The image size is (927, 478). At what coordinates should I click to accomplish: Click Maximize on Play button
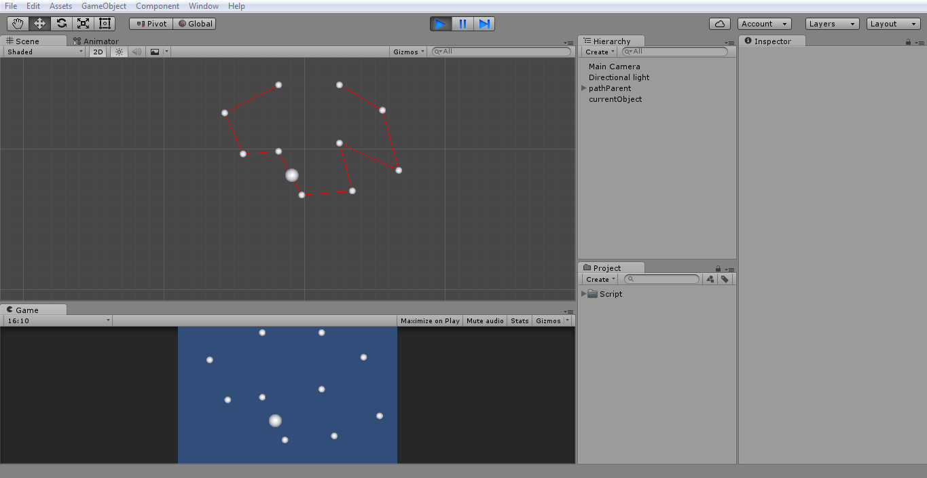[430, 320]
